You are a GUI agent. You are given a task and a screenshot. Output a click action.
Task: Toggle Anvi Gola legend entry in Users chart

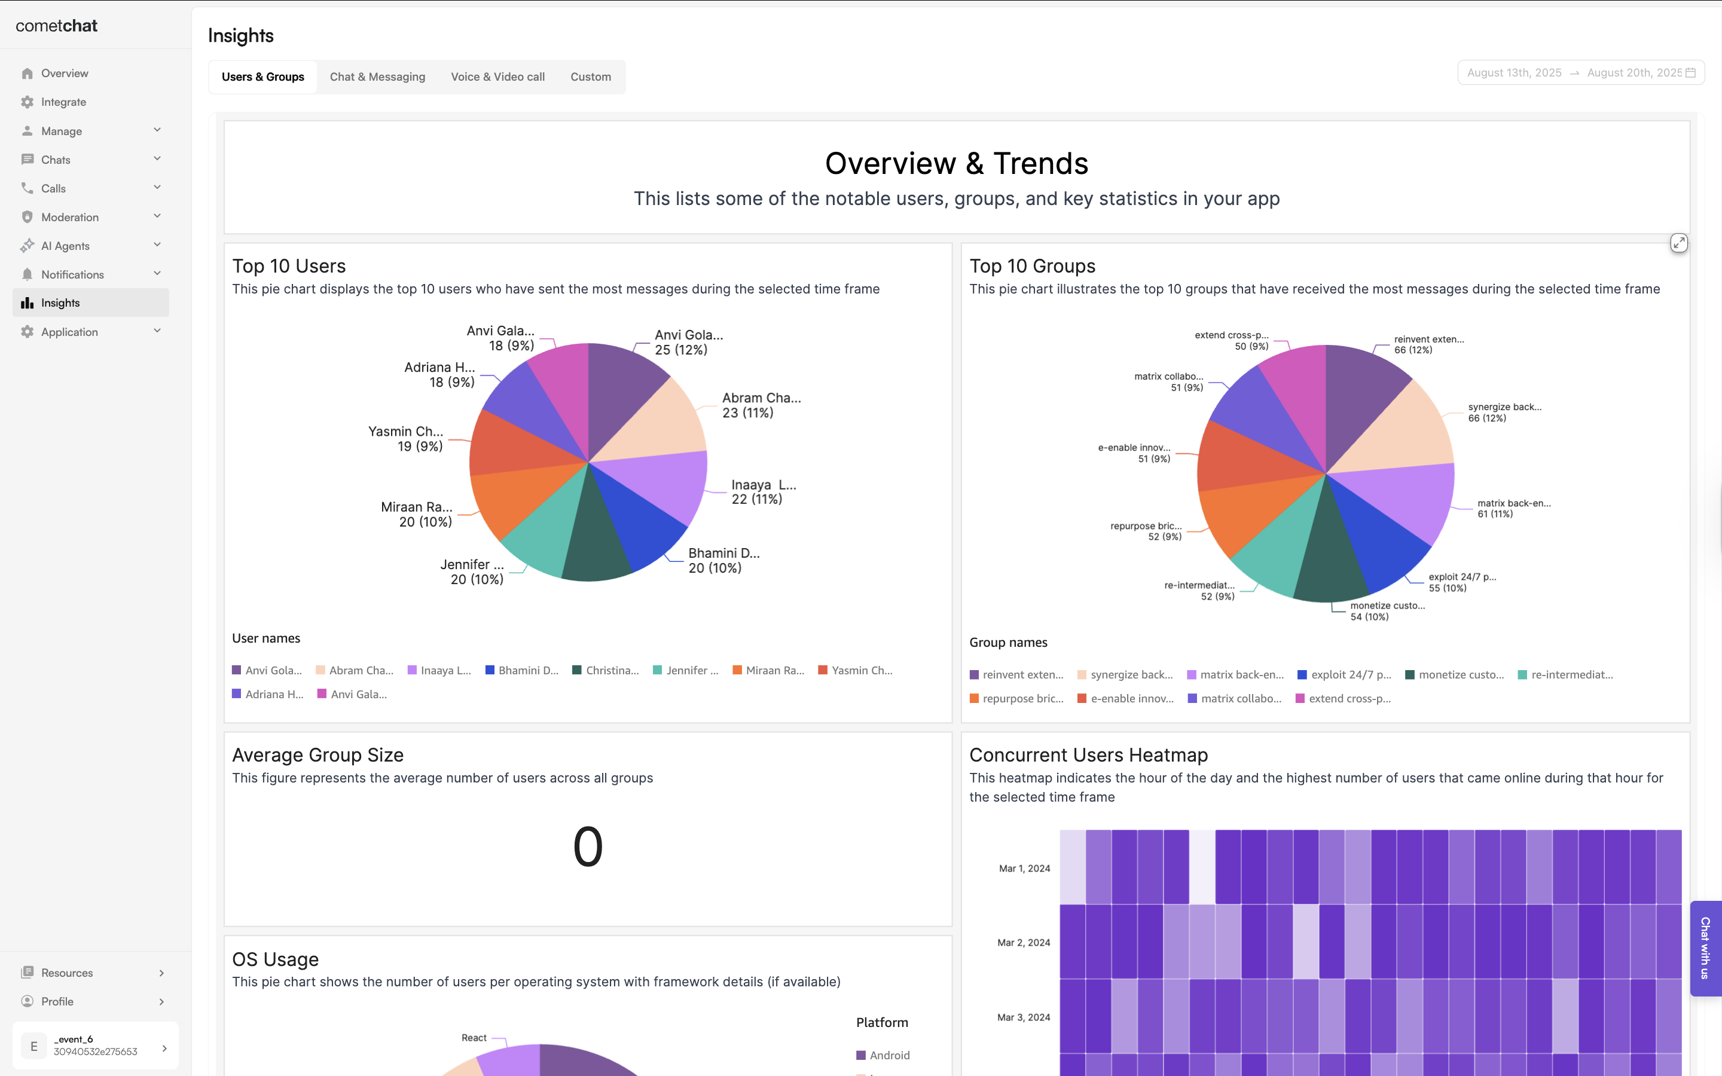coord(267,670)
